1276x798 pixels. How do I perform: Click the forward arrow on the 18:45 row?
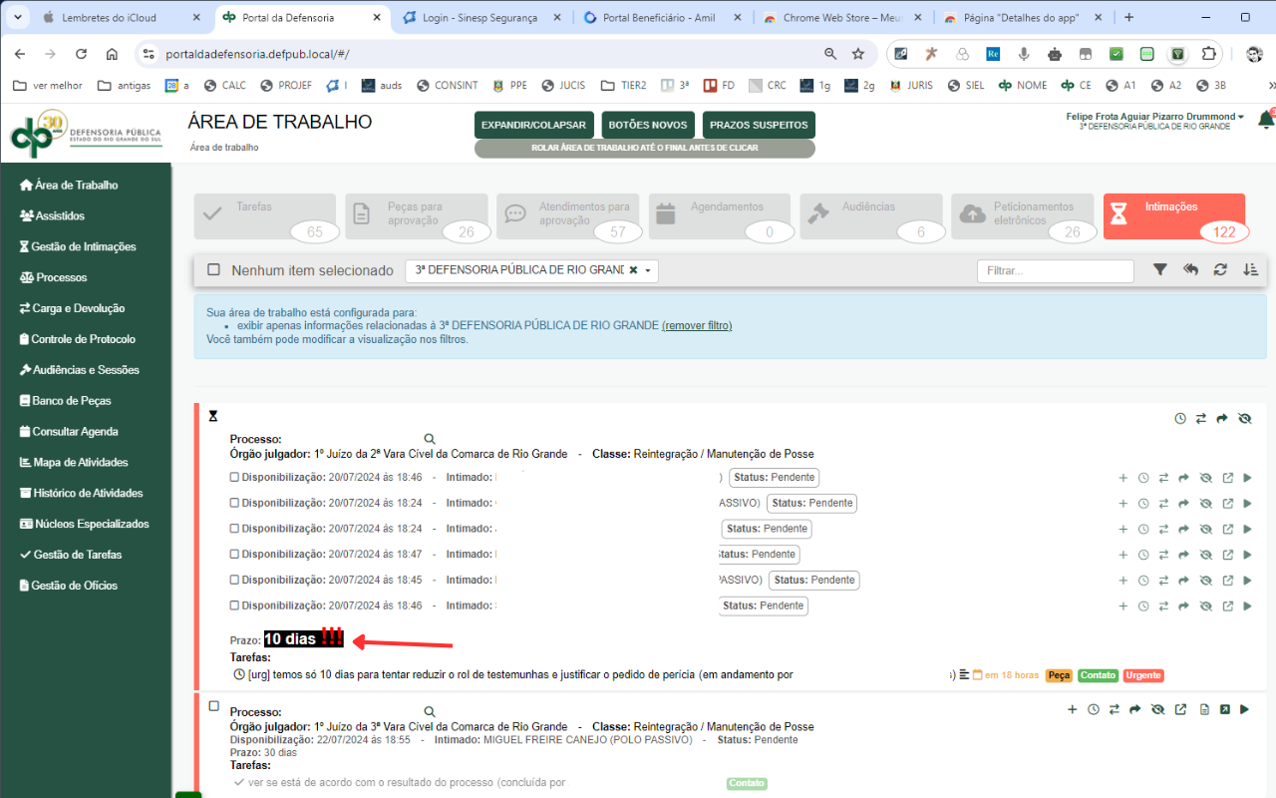1184,581
